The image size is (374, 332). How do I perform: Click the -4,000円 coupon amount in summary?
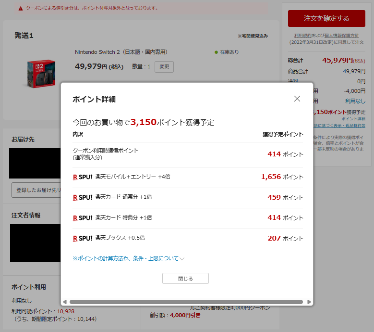click(x=354, y=91)
